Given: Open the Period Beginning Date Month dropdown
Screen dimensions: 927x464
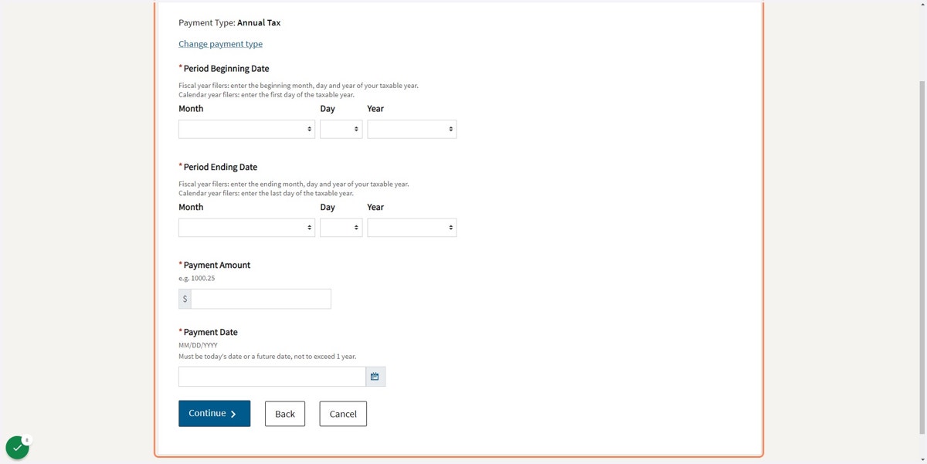Looking at the screenshot, I should point(246,129).
